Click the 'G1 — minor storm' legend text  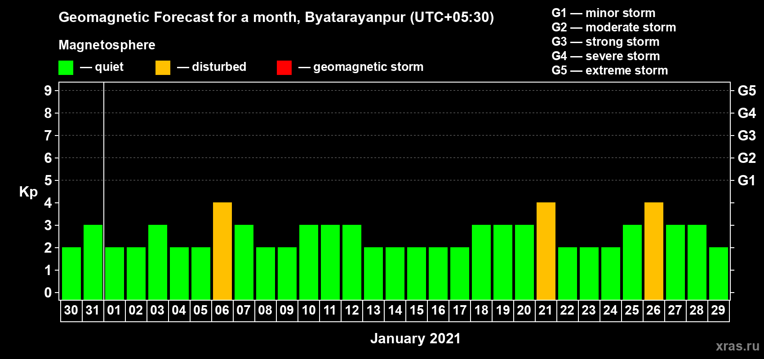click(604, 13)
